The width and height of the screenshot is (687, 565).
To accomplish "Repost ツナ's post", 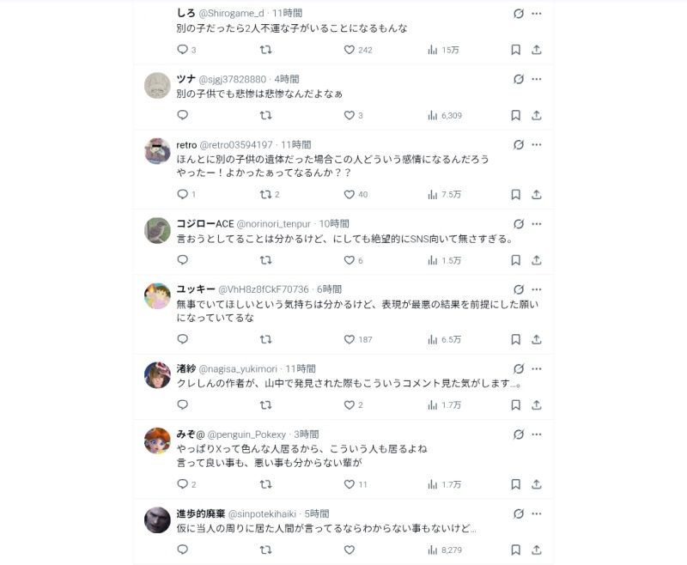I will click(265, 115).
